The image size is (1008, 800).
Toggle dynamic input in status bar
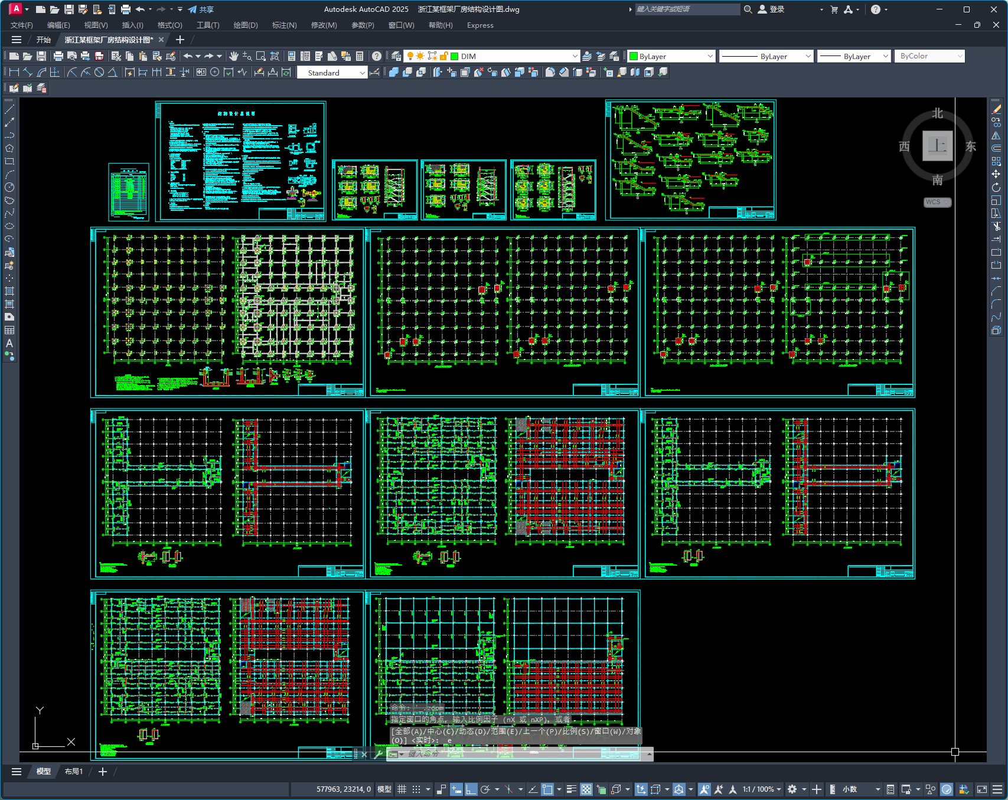[x=456, y=789]
